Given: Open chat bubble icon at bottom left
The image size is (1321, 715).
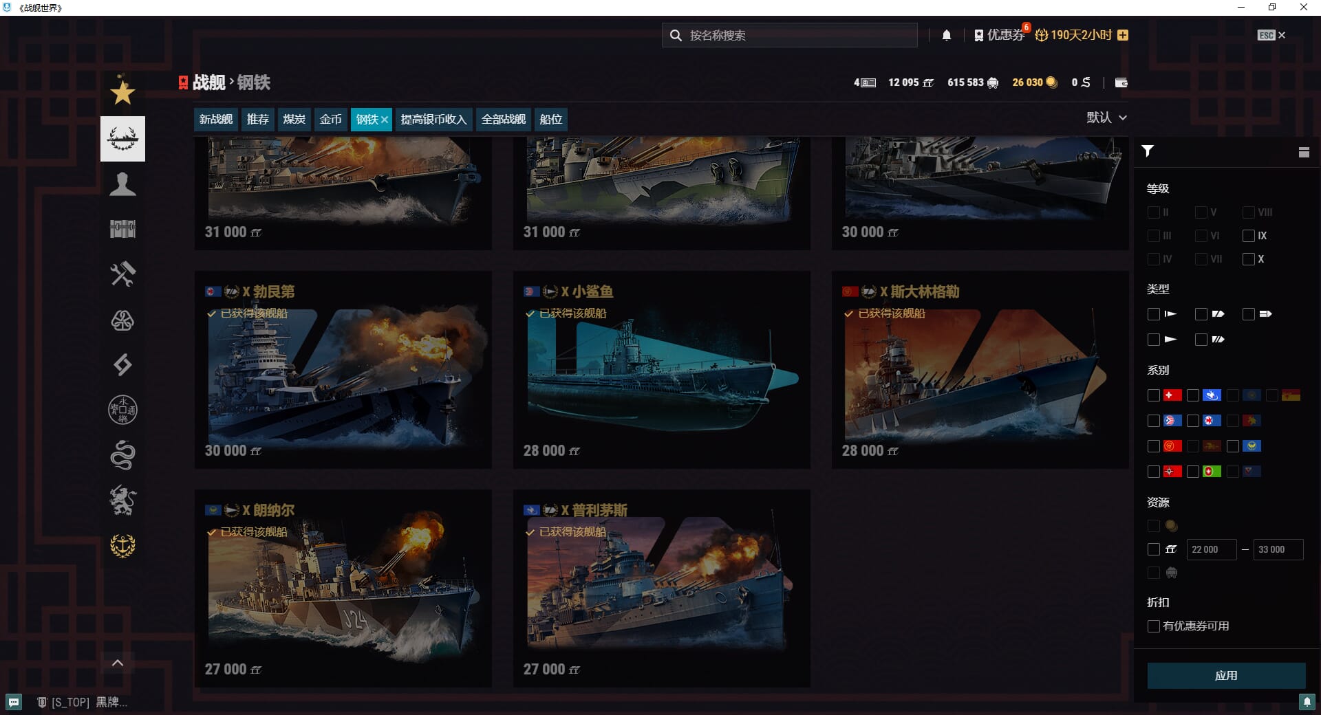Looking at the screenshot, I should pos(14,702).
